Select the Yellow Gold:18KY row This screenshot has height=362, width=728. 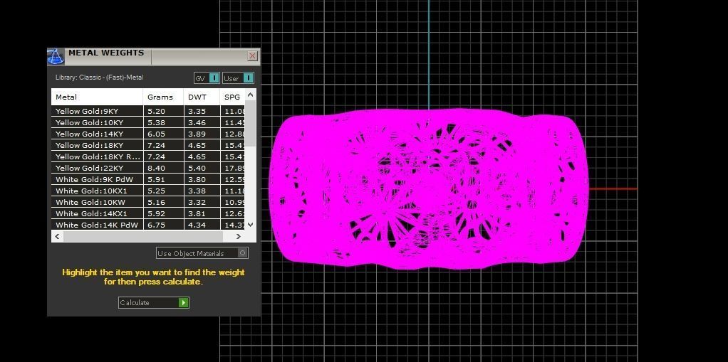(148, 145)
